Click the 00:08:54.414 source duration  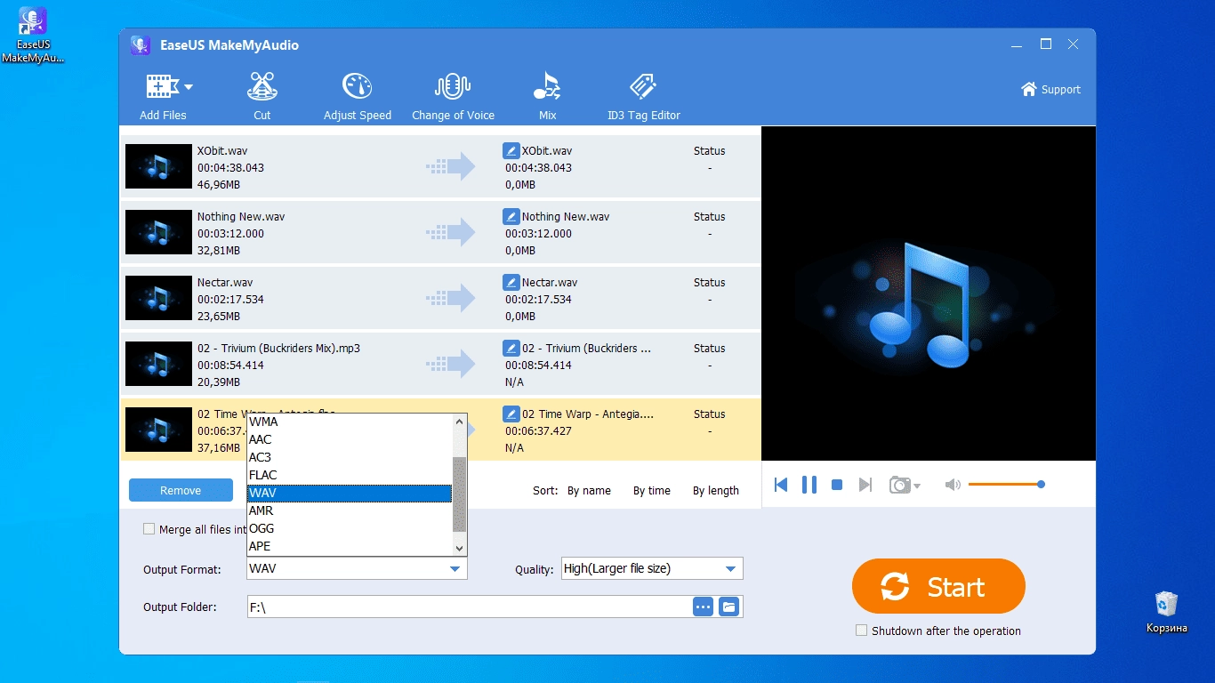point(230,366)
